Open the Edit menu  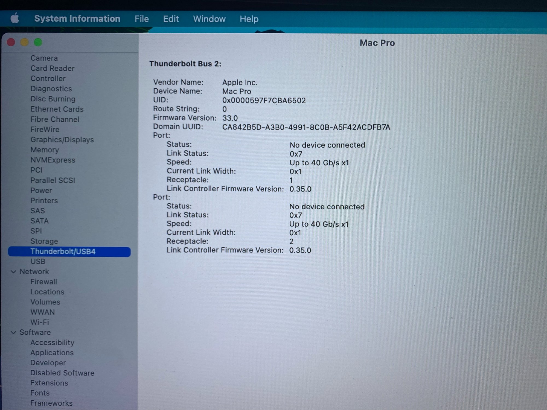[171, 19]
